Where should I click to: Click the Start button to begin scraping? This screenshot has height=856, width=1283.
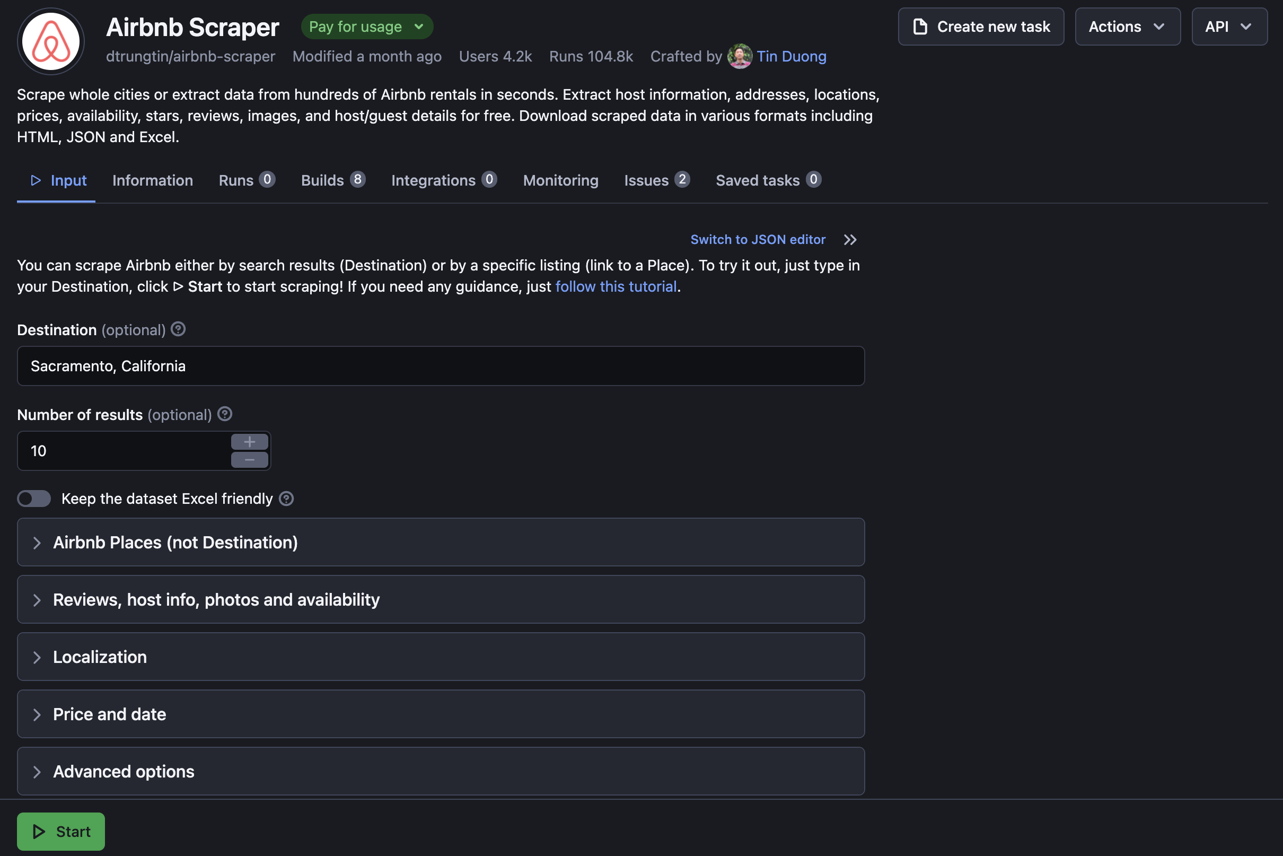click(60, 831)
